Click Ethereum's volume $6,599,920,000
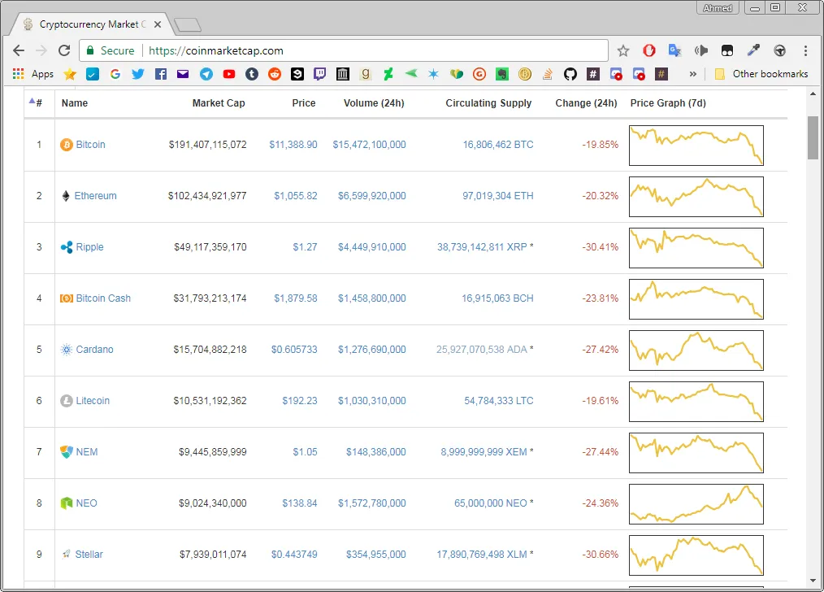824x592 pixels. (x=371, y=196)
